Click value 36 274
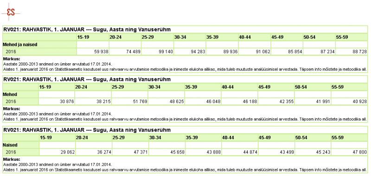This screenshot has height=176, width=371. 104,152
